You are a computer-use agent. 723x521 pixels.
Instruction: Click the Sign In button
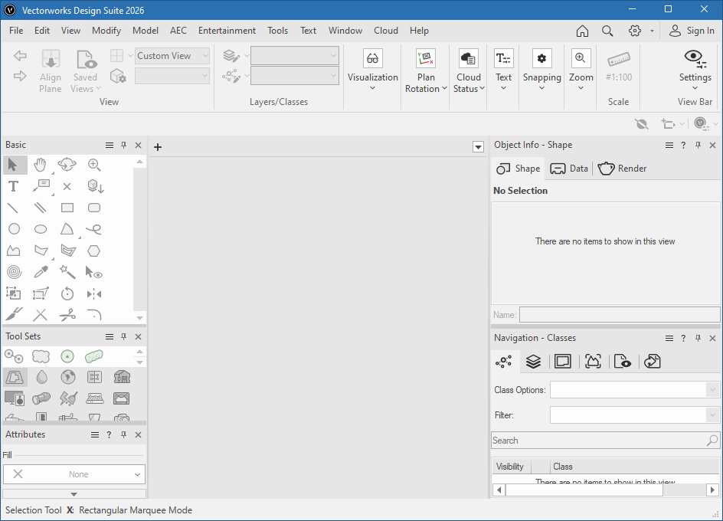[x=692, y=31]
